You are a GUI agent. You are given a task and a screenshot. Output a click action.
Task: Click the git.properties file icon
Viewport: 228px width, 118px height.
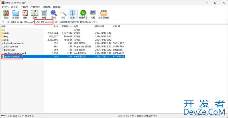coord(2,46)
